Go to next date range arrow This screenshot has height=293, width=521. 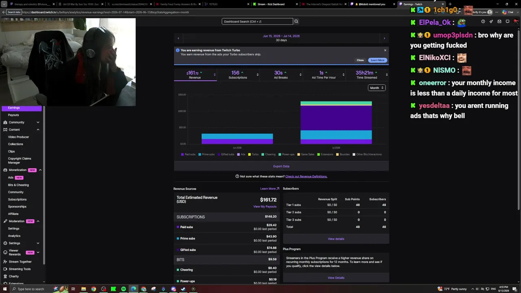click(384, 38)
